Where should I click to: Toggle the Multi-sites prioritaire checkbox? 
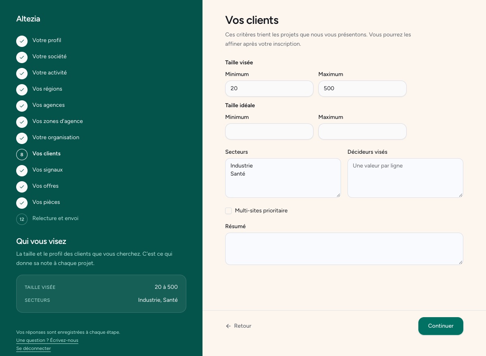(228, 211)
